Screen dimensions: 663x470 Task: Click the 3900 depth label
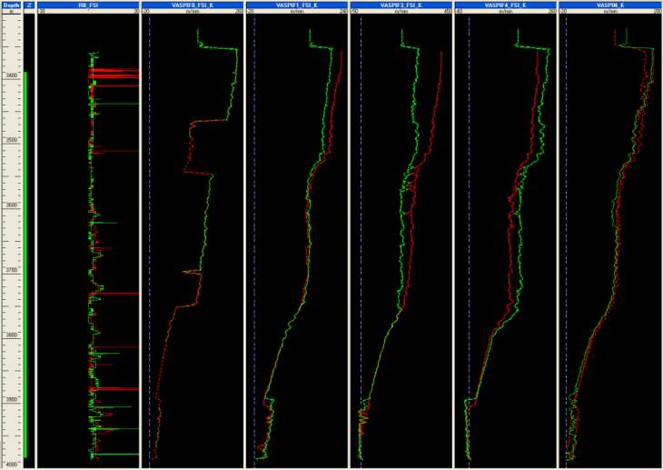(12, 400)
